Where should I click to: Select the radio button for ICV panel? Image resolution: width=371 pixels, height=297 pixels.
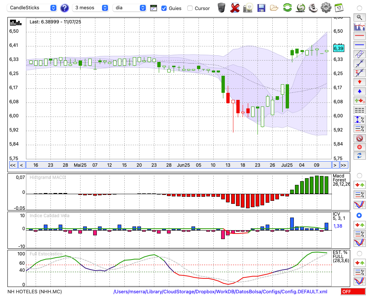359,215
